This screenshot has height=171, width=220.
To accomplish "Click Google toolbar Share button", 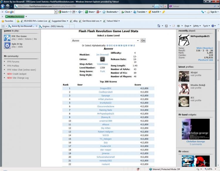I will [x=90, y=12].
